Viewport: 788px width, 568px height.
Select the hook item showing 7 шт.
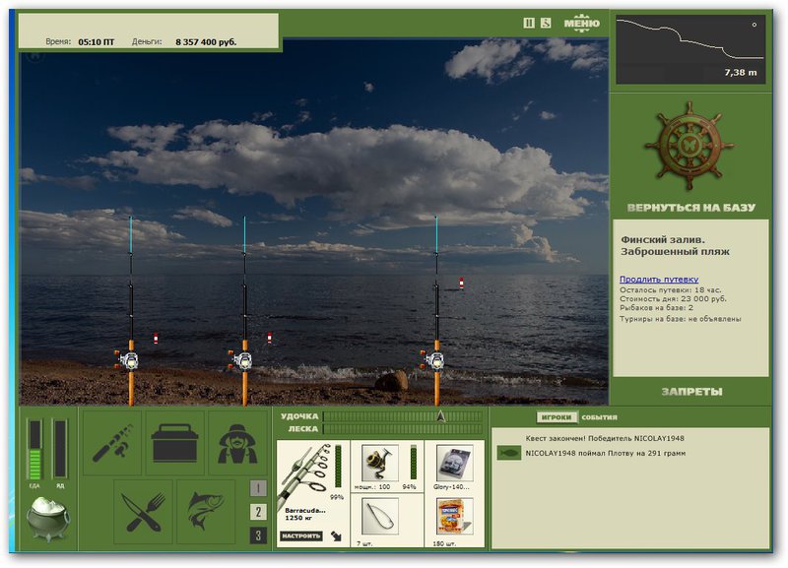380,516
